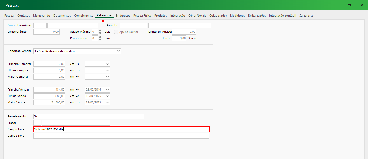Click the Parcelamento field containing 3X

coord(88,117)
